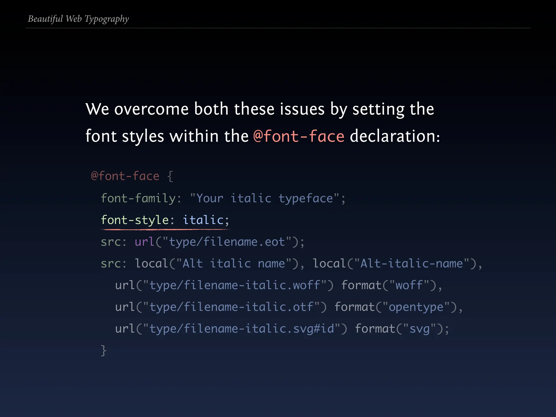Click the word 'declaration:' in the heading
The height and width of the screenshot is (417, 556).
tap(395, 136)
